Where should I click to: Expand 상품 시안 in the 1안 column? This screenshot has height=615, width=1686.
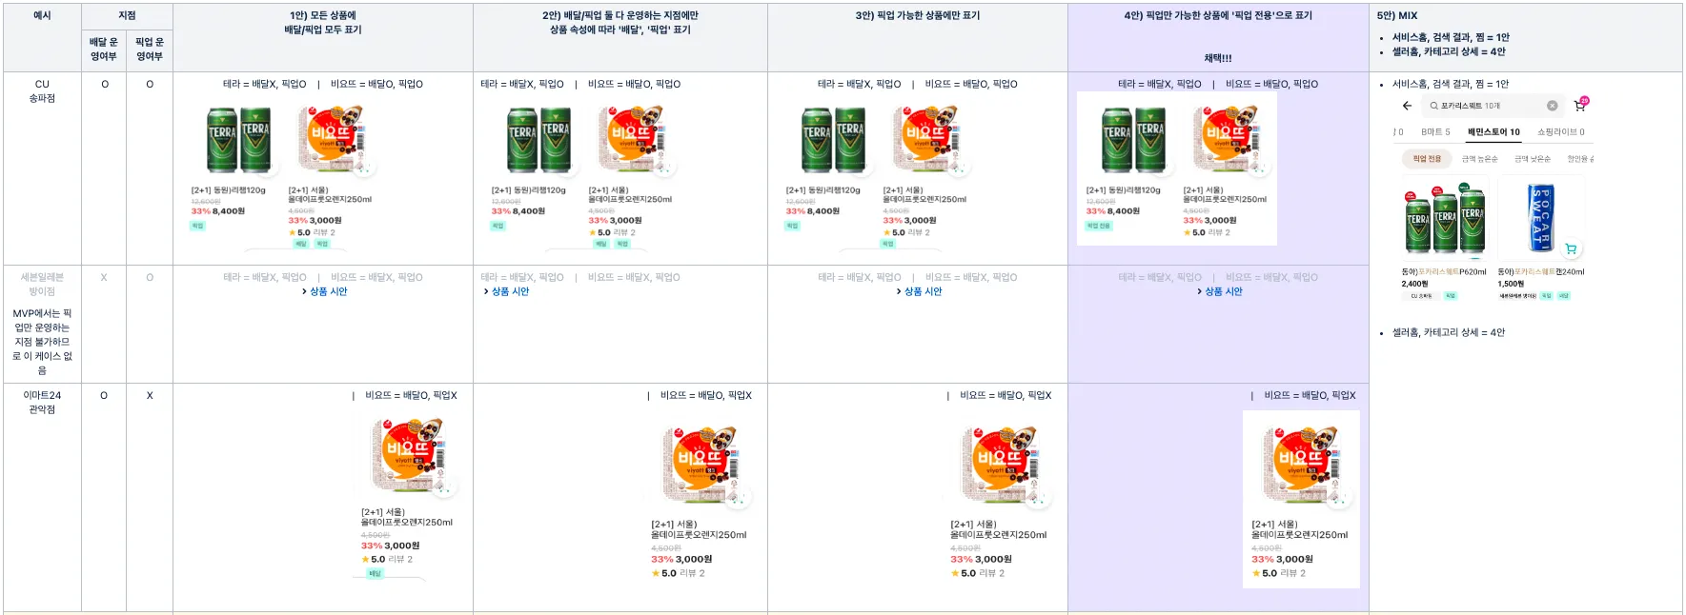coord(324,291)
